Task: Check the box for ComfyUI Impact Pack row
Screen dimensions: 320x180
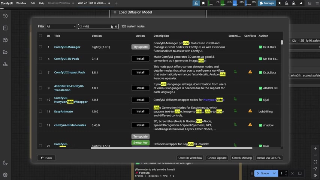Action: (x=40, y=72)
